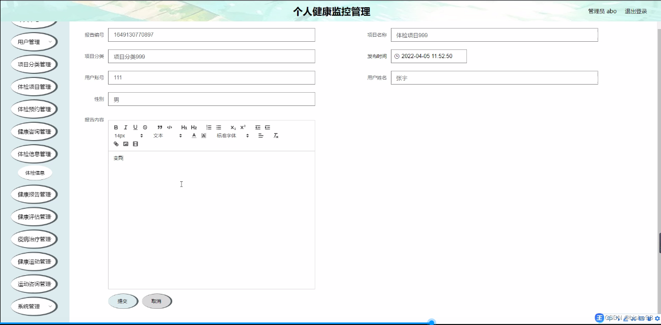This screenshot has width=661, height=325.
Task: Apply superscript formatting
Action: 243,127
